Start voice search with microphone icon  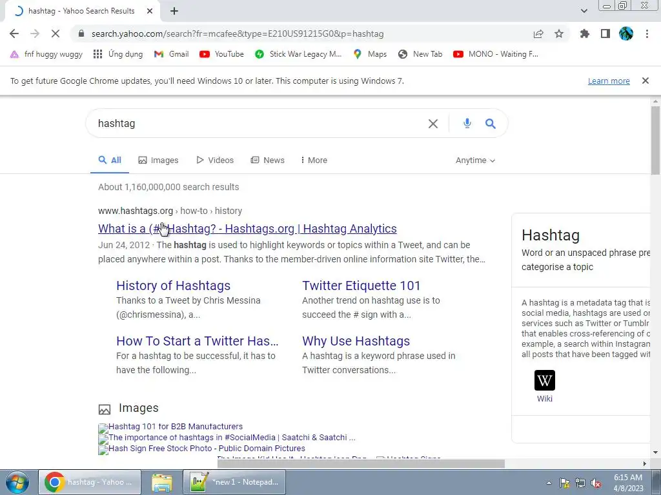click(467, 123)
